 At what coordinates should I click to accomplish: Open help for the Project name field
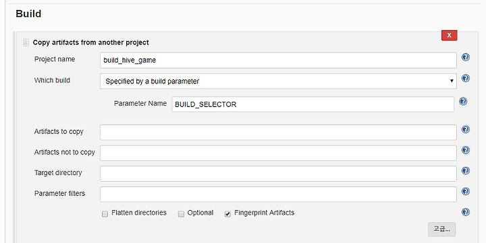[x=466, y=57]
